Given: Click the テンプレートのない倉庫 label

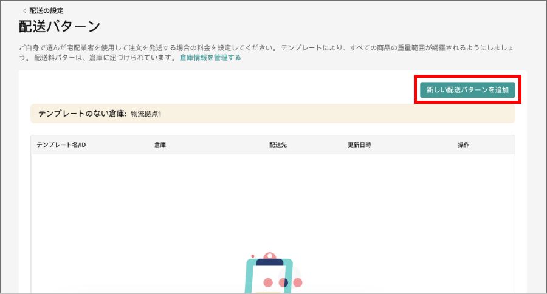Looking at the screenshot, I should [82, 114].
